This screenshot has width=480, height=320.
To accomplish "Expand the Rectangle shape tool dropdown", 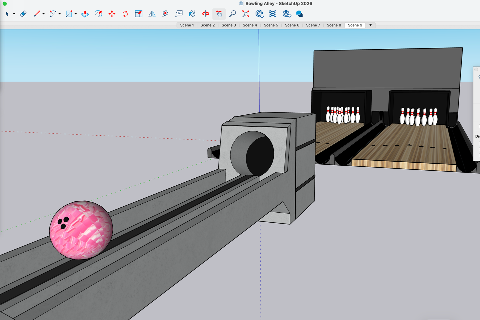I will point(75,14).
